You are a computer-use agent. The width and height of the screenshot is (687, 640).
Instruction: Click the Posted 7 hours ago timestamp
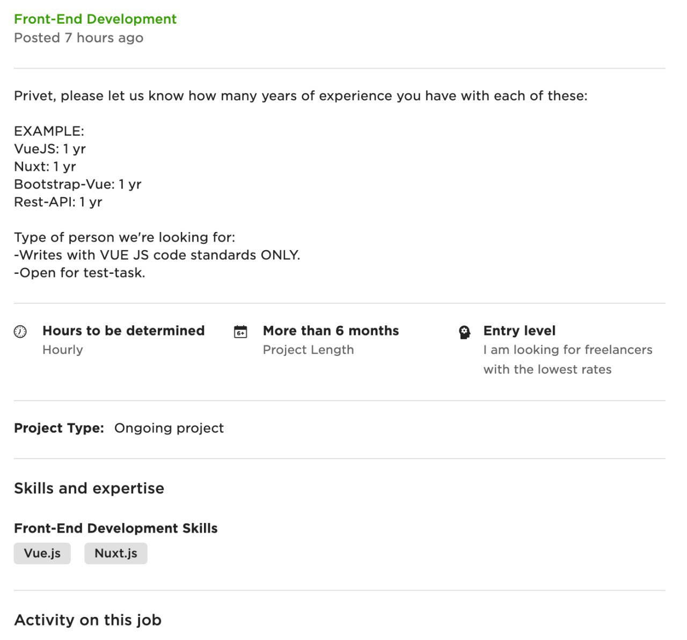tap(79, 38)
